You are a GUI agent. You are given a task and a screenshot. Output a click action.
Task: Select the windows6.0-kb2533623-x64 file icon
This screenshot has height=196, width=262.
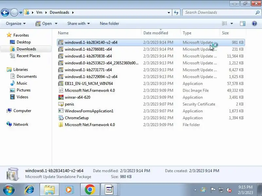pyautogui.click(x=61, y=63)
